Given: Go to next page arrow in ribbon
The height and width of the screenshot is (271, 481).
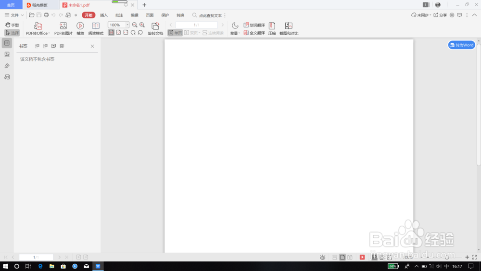Looking at the screenshot, I should click(x=222, y=25).
